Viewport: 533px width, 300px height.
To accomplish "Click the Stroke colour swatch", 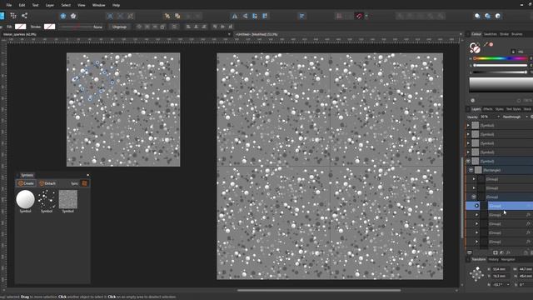I will pos(49,27).
